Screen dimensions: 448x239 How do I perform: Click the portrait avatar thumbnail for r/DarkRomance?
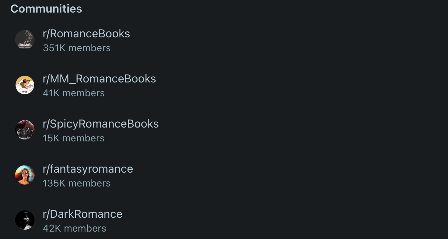25,220
